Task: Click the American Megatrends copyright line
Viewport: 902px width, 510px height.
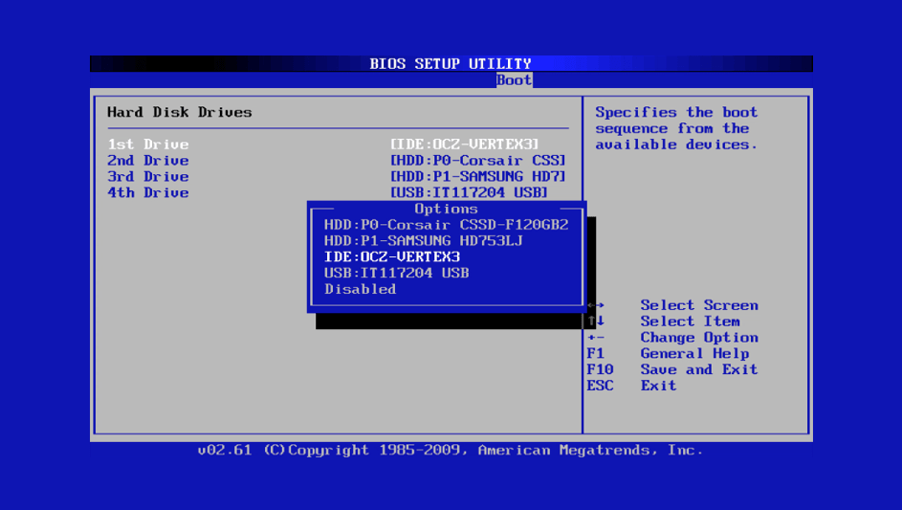Action: [451, 450]
